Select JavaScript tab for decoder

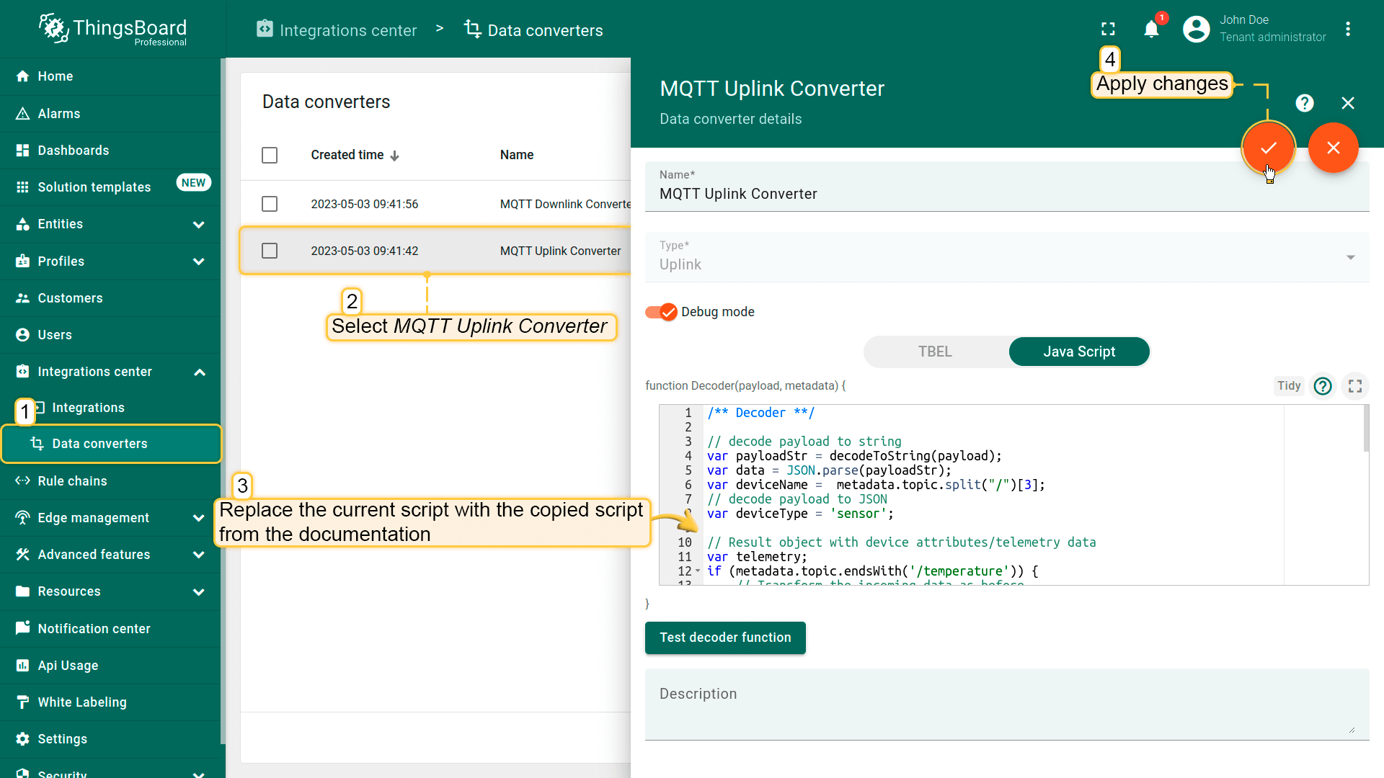pyautogui.click(x=1079, y=351)
